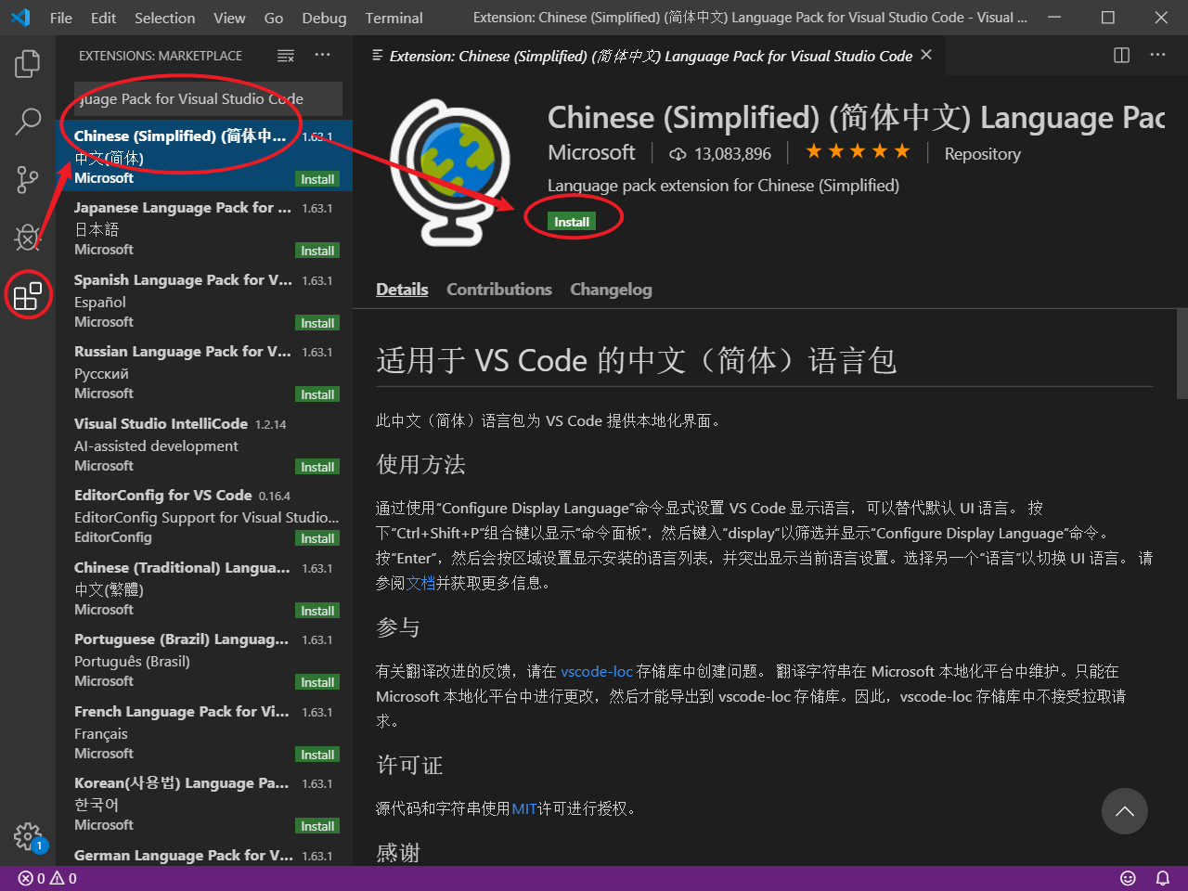Install the French Language Pack

coord(317,755)
